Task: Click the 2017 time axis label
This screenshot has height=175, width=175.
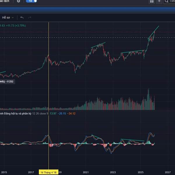Action: pos(31,172)
